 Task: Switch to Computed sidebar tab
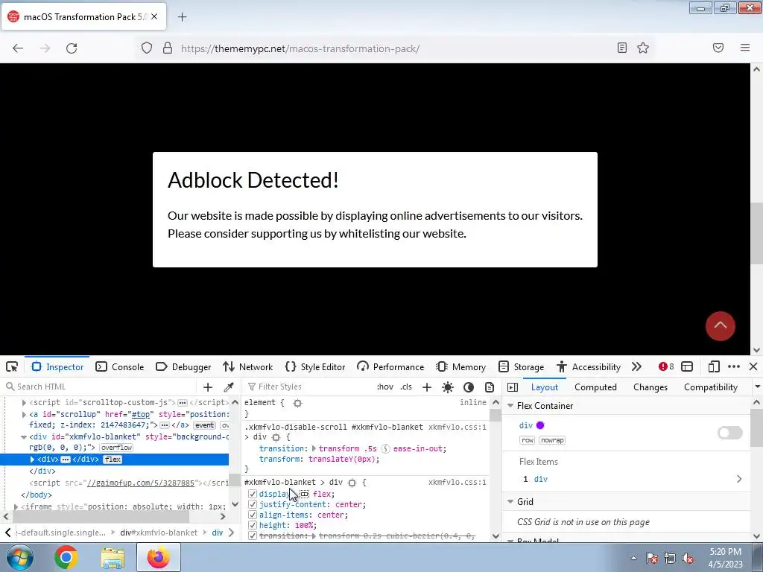[595, 387]
